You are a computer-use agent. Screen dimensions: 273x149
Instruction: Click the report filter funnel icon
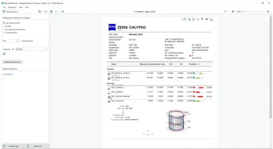tap(202, 19)
